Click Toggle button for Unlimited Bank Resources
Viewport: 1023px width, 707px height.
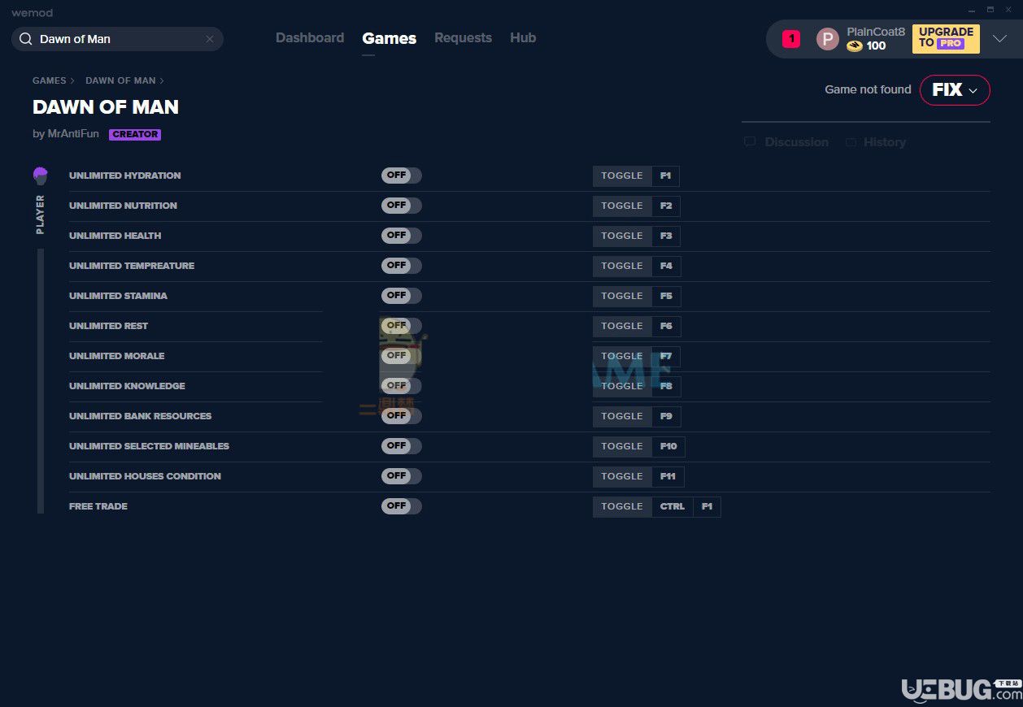(x=622, y=417)
